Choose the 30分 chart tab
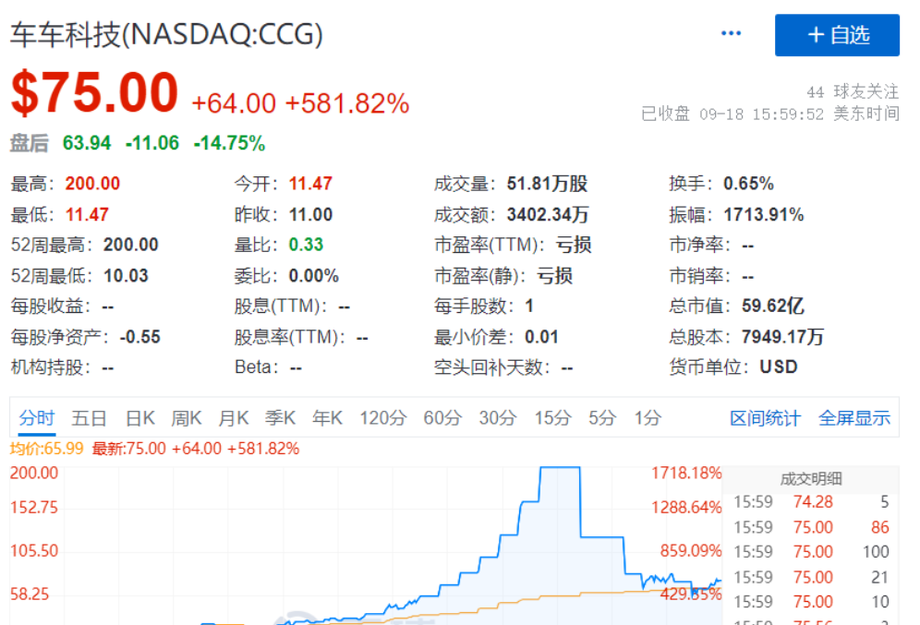Viewport: 920px width, 625px height. (498, 418)
